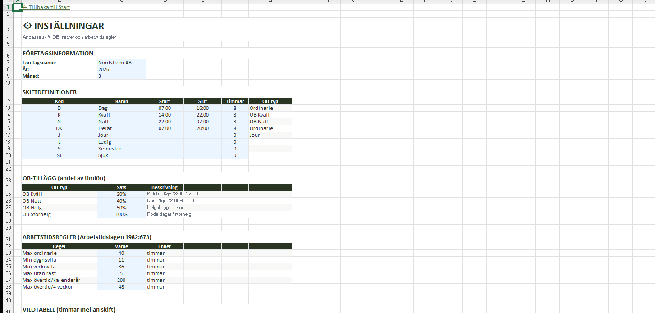Select the Min veckovila value cell showing 36
The image size is (655, 313).
pos(121,267)
